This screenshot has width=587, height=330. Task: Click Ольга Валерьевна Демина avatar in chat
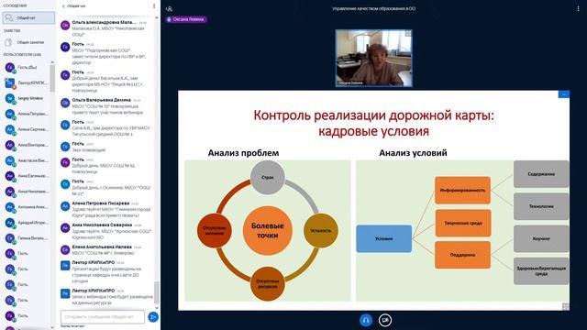click(x=65, y=103)
